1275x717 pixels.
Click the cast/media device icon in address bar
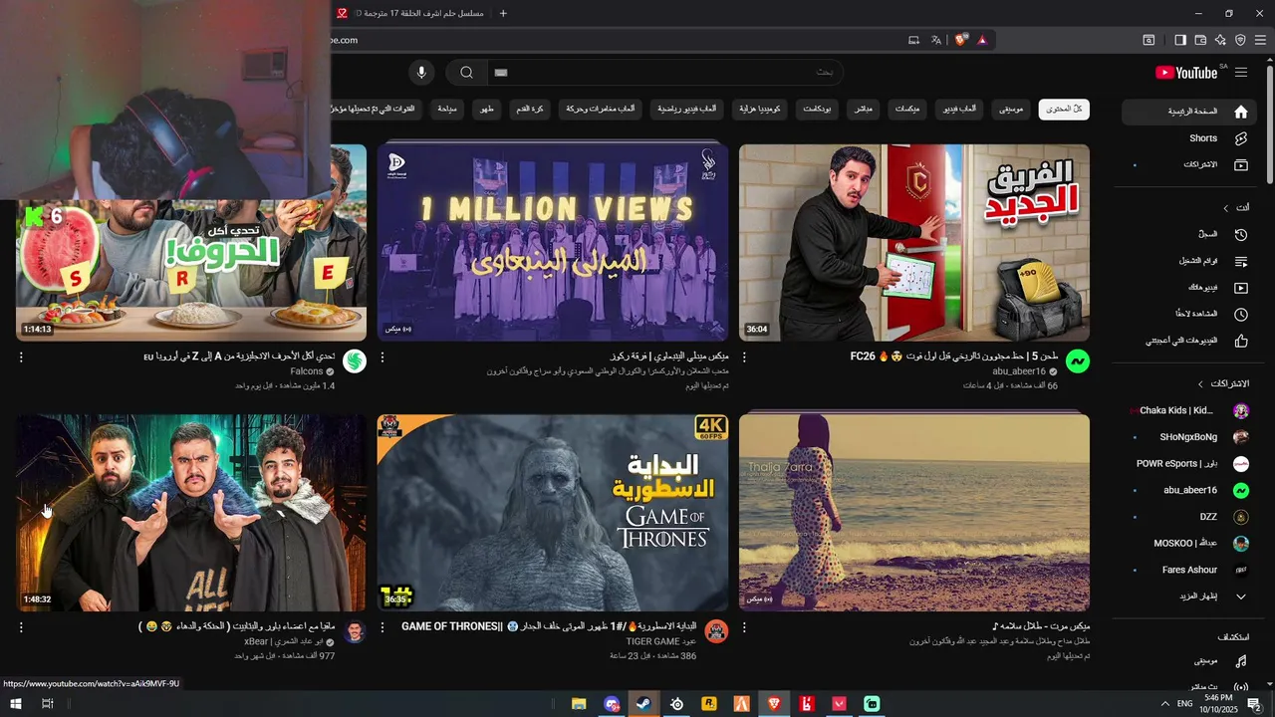click(913, 40)
